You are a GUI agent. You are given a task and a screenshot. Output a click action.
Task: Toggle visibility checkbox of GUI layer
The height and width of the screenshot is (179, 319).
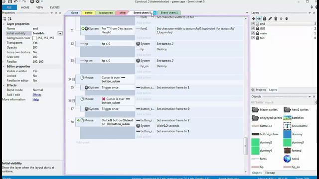point(253,28)
